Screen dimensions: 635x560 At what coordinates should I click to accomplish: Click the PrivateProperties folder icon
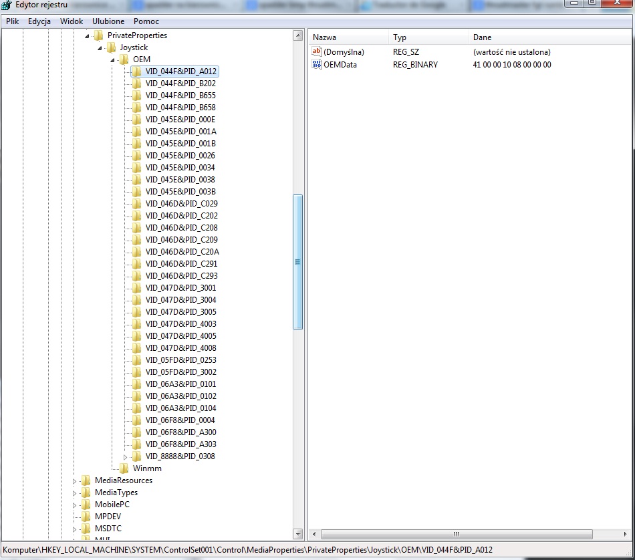98,35
